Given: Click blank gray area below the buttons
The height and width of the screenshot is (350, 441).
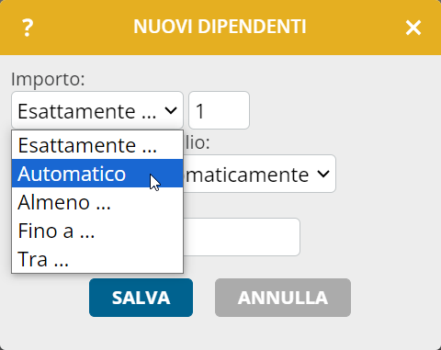Looking at the screenshot, I should click(220, 333).
